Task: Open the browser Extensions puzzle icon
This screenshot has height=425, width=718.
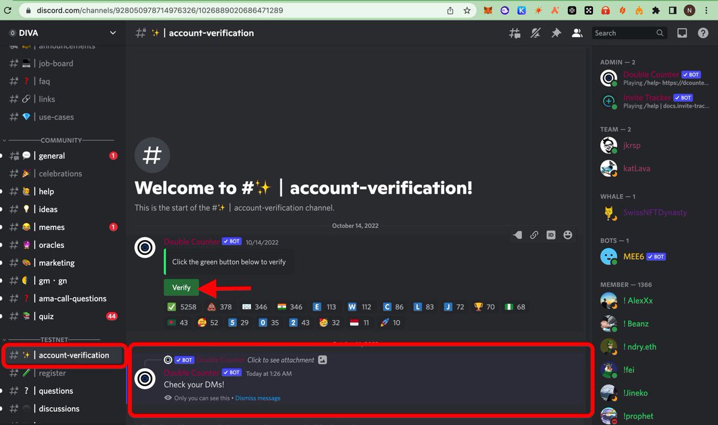Action: pos(656,10)
